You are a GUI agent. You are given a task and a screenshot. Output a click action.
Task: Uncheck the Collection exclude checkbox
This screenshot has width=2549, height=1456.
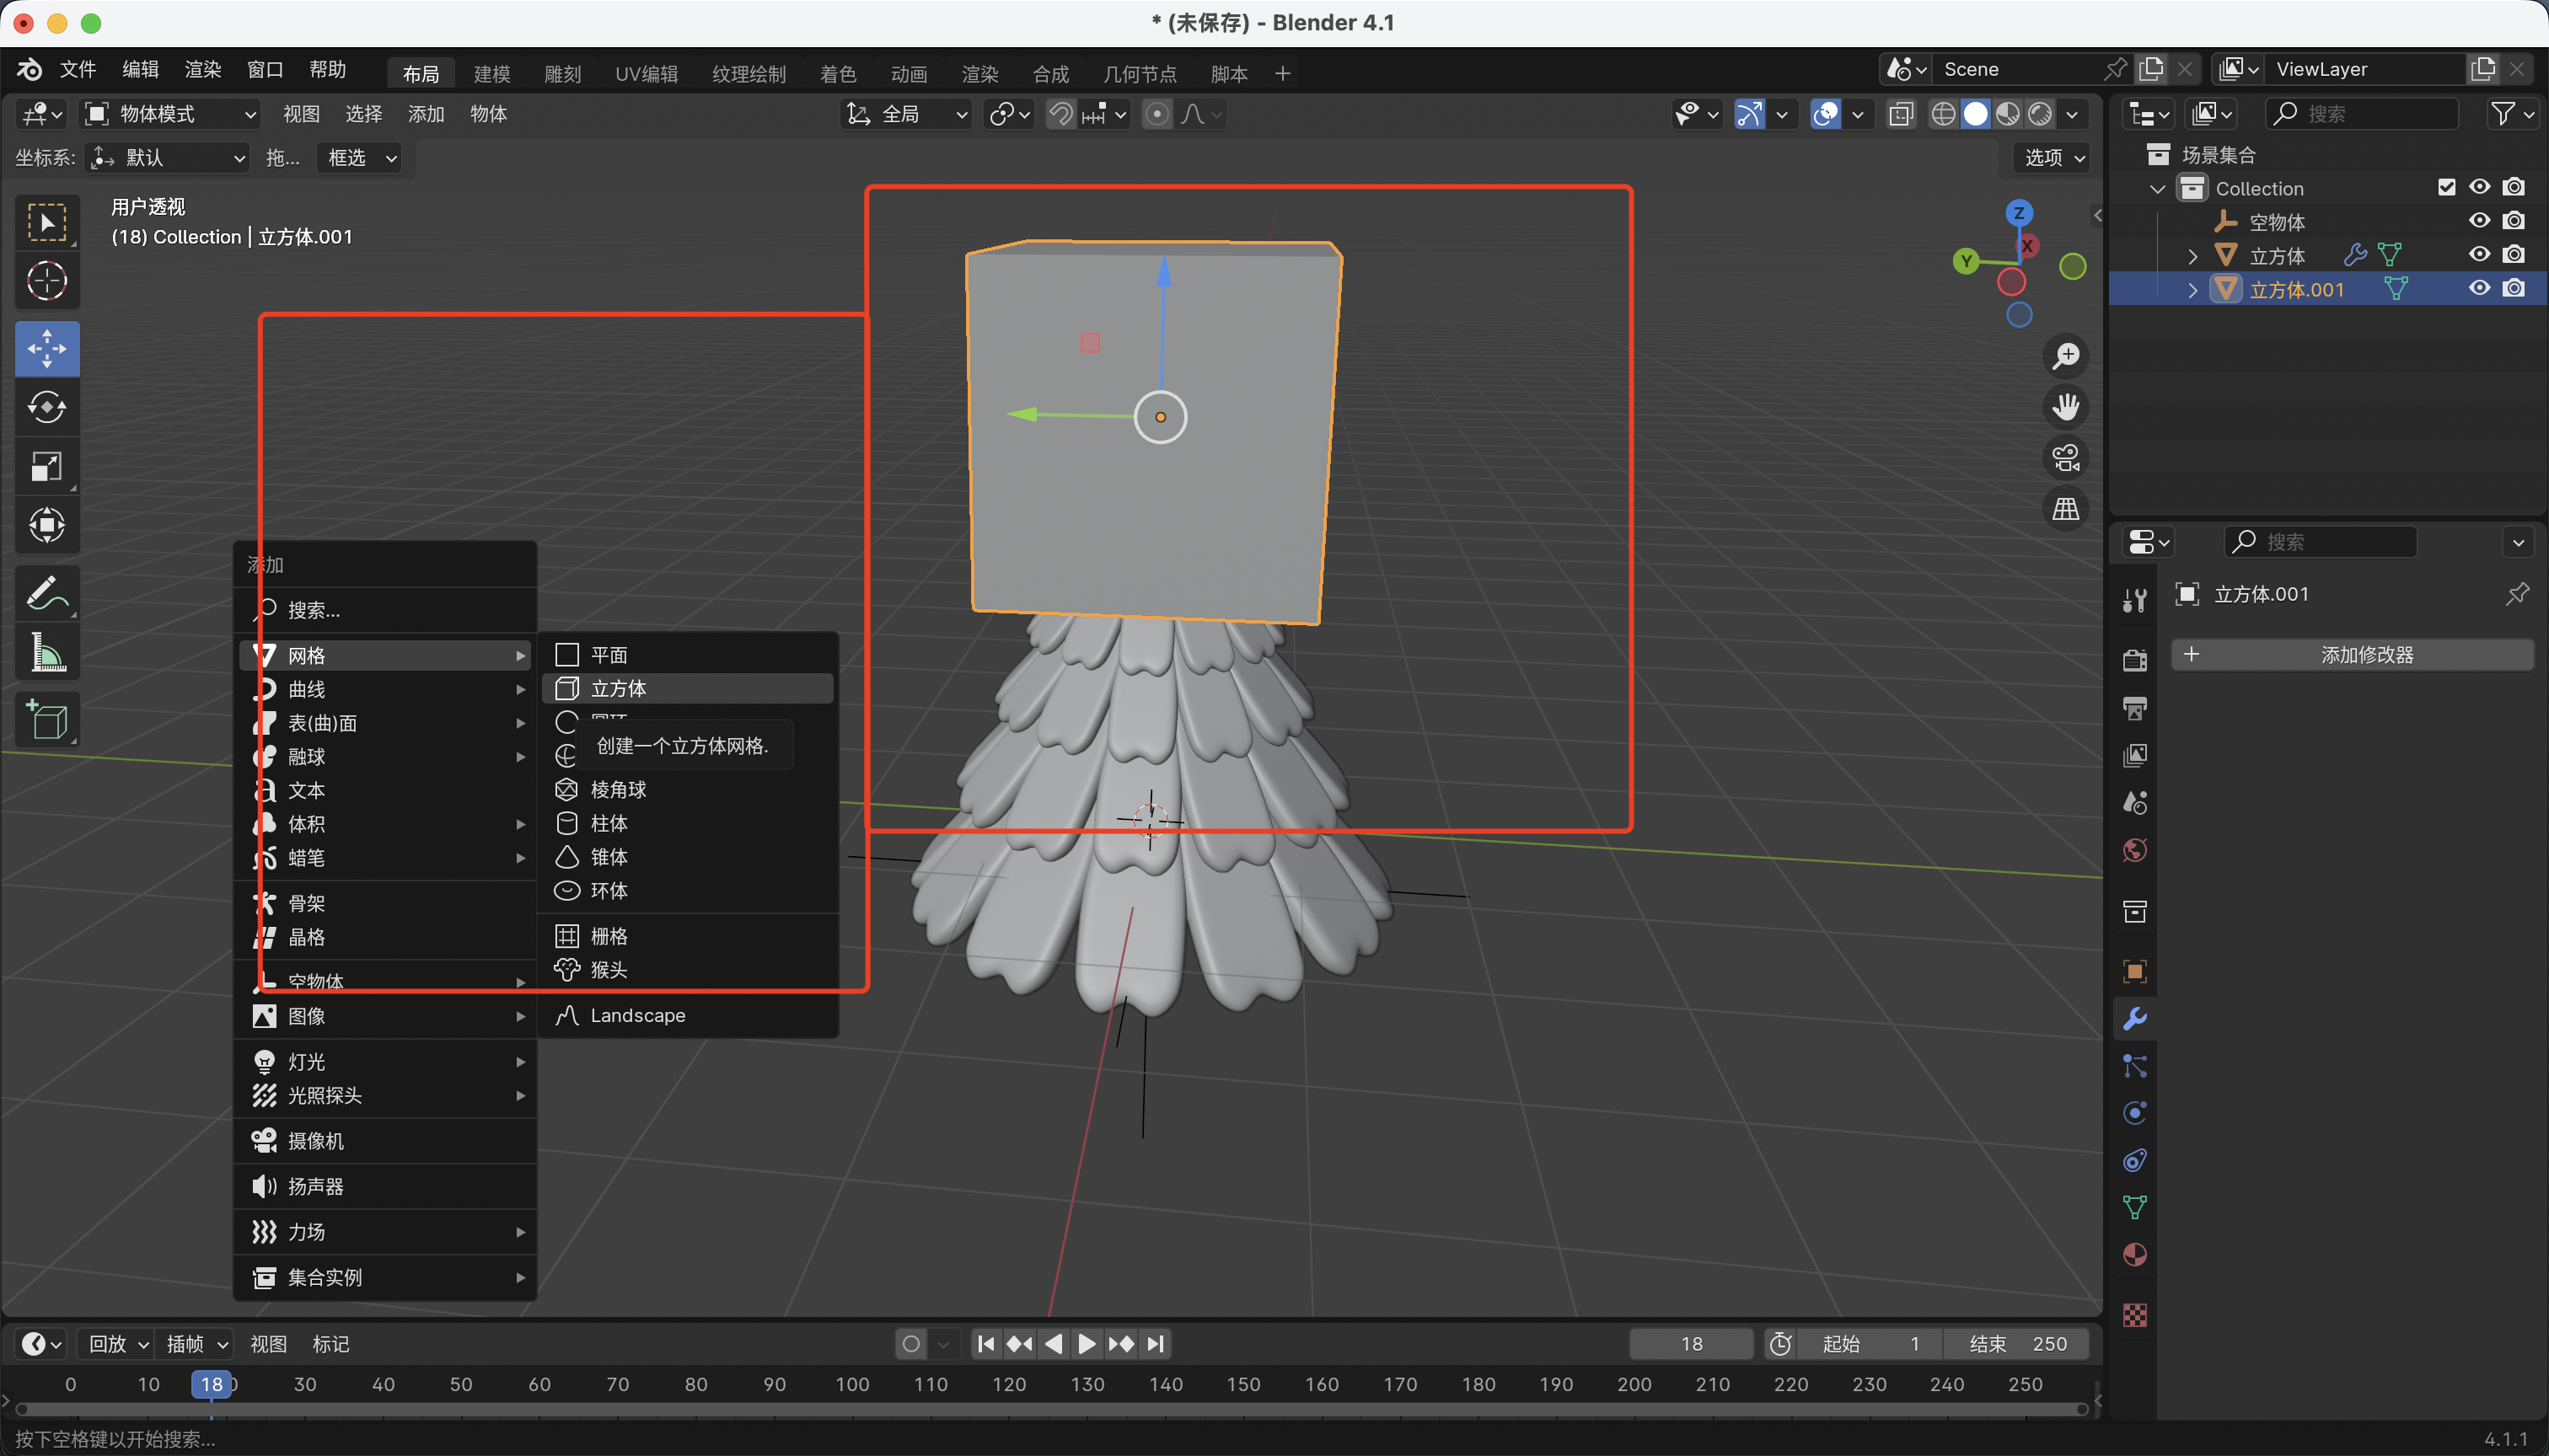tap(2446, 188)
